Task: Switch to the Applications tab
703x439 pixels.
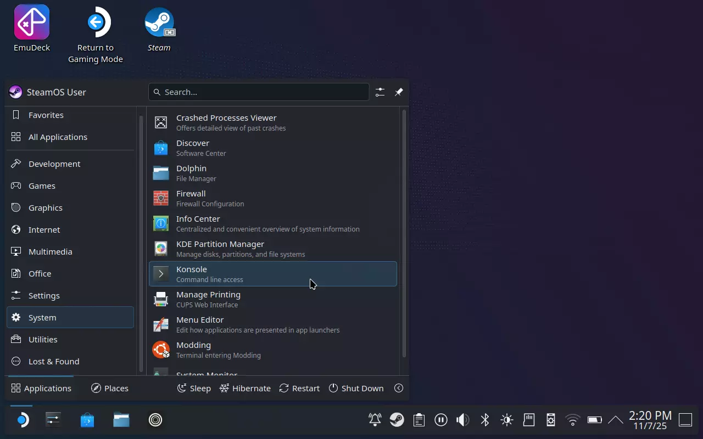Action: (41, 388)
